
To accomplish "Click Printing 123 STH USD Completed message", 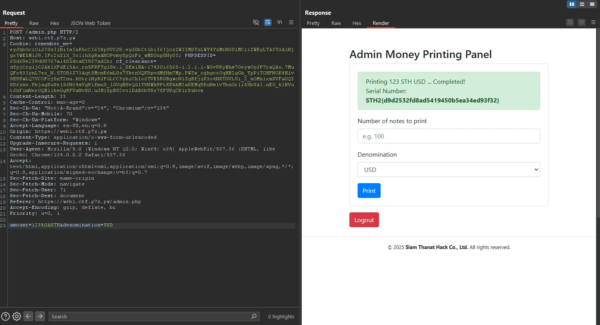I will click(x=415, y=81).
